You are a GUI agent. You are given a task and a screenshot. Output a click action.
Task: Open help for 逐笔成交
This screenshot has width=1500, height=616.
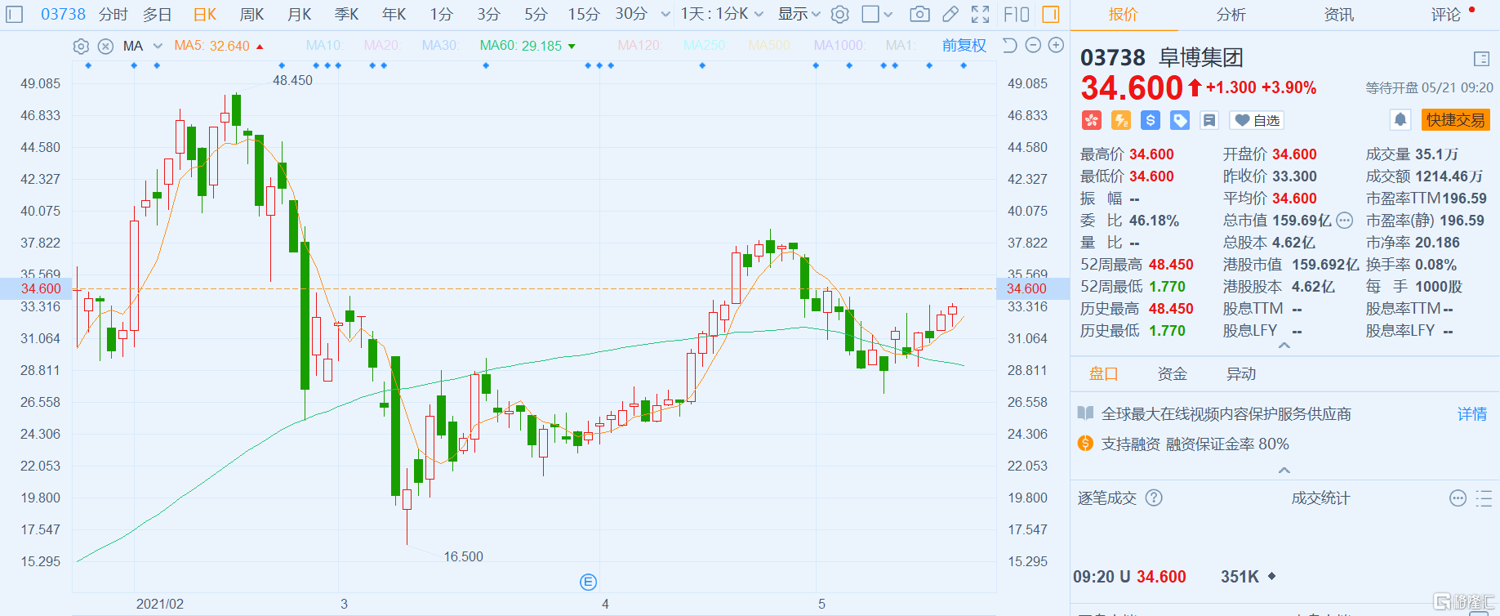(1154, 498)
